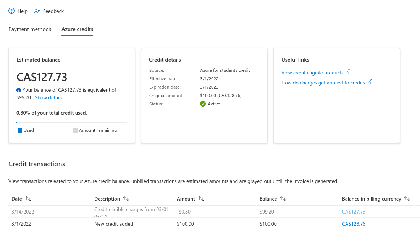This screenshot has height=238, width=420.
Task: Open View credit eligible products
Action: coord(313,73)
